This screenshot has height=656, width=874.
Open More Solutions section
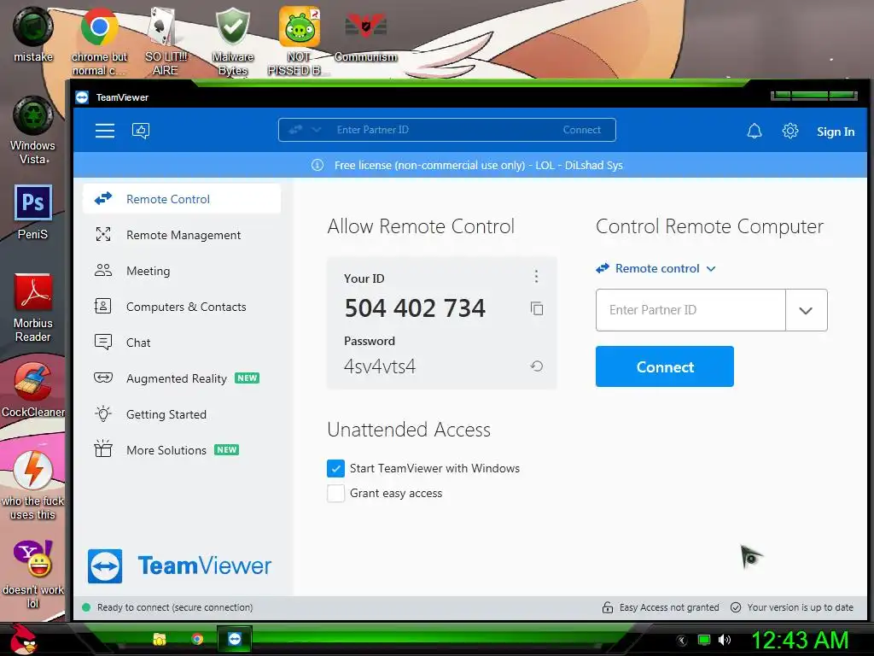coord(182,450)
